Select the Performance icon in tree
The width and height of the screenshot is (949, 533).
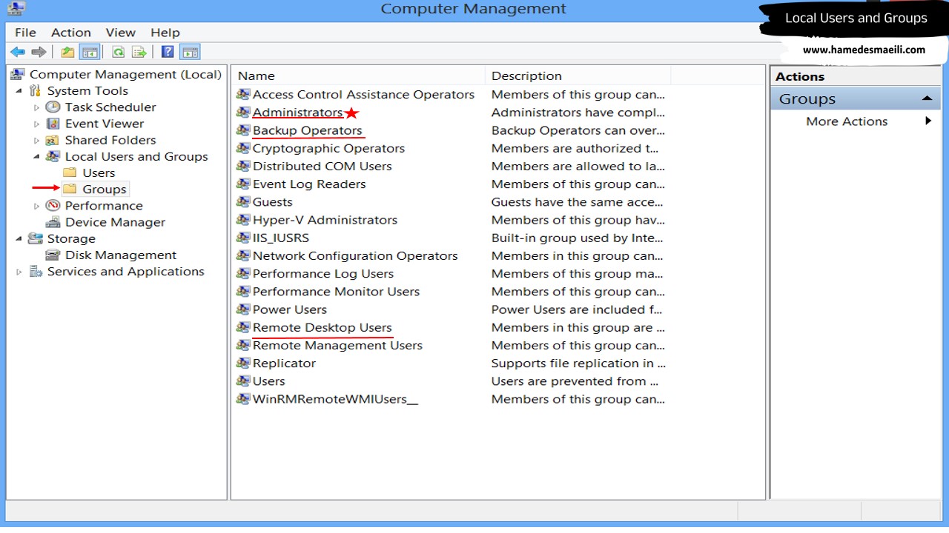[x=53, y=206]
